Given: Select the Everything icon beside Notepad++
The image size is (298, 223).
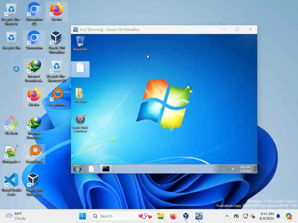Looking at the screenshot, I should [34, 154].
